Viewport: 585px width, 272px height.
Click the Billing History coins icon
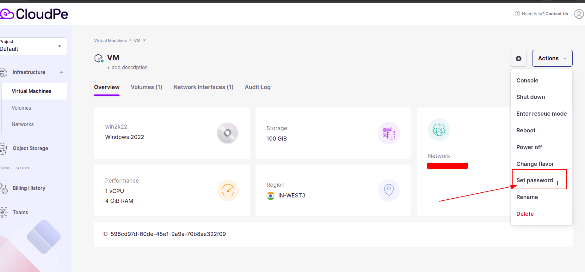(3, 188)
